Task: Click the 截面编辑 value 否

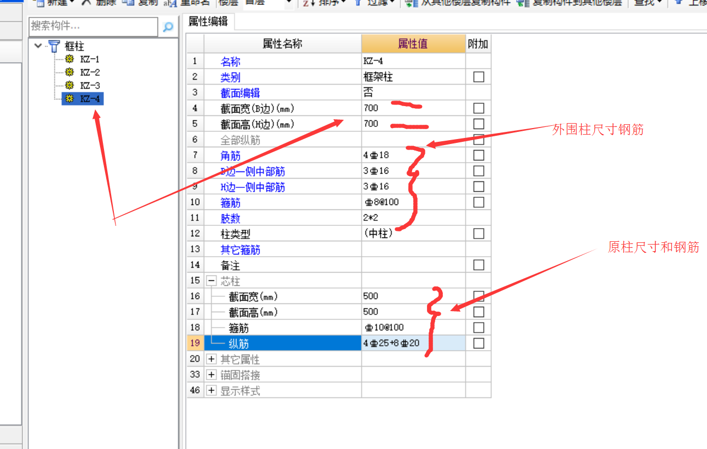Action: 413,92
